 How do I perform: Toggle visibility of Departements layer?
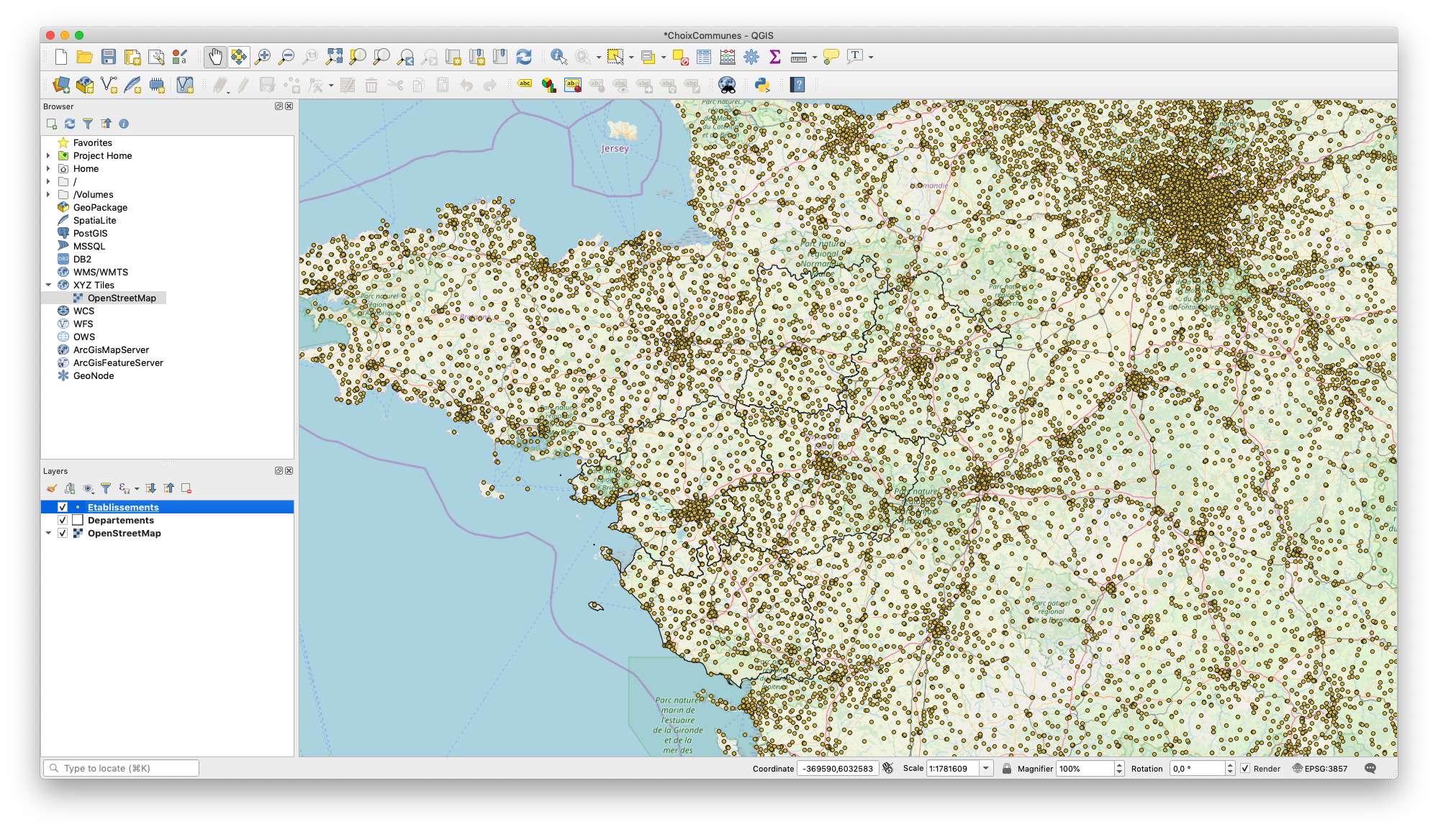pos(63,520)
